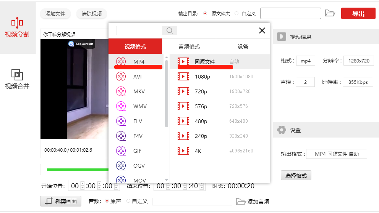Click the output directory path field
This screenshot has width=379, height=213.
290,13
